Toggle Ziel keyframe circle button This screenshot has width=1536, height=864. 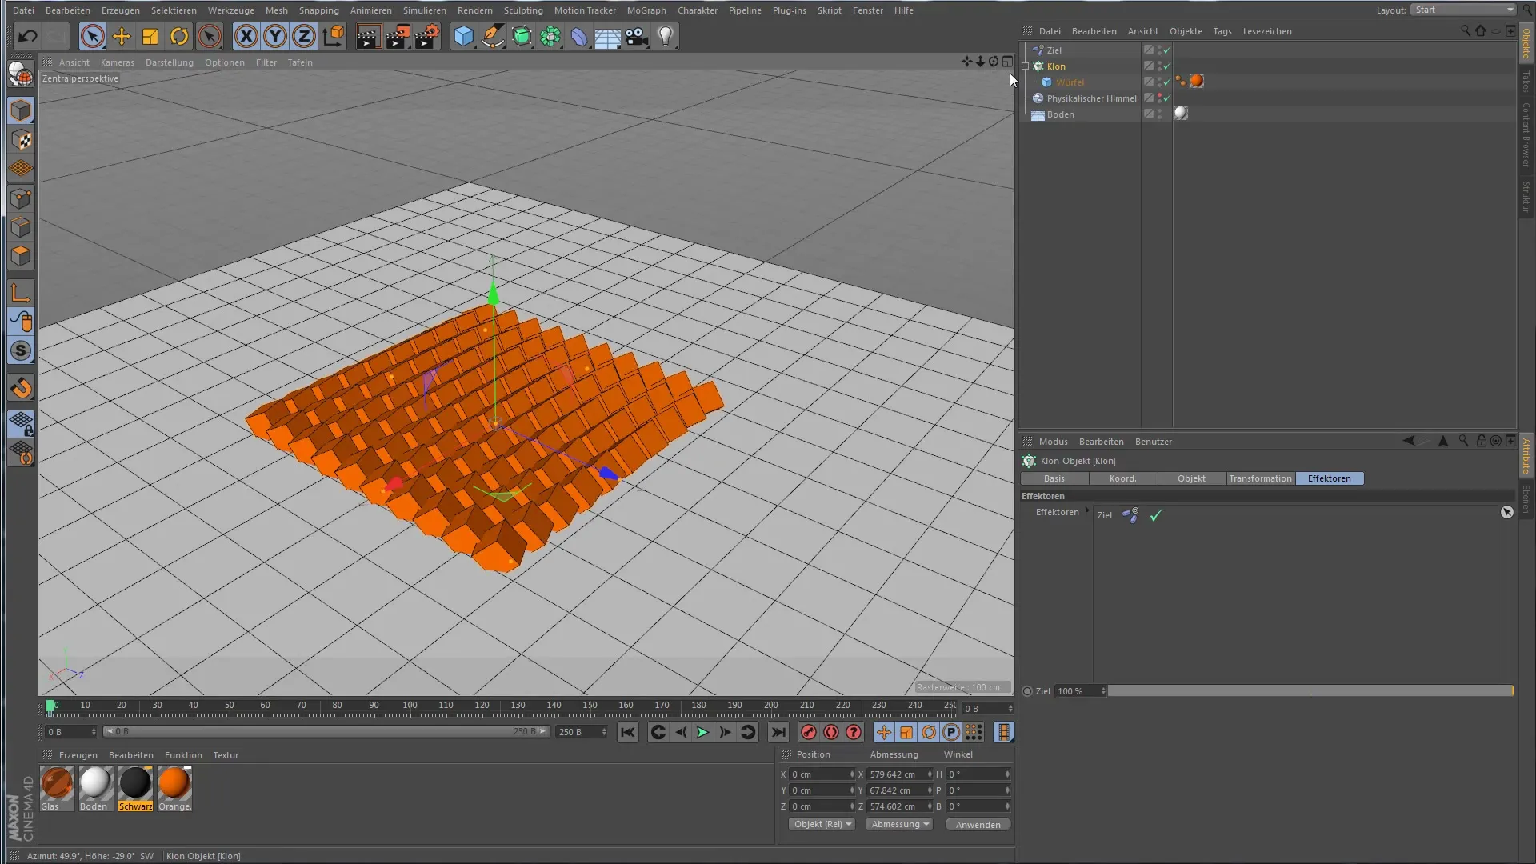pyautogui.click(x=1027, y=691)
